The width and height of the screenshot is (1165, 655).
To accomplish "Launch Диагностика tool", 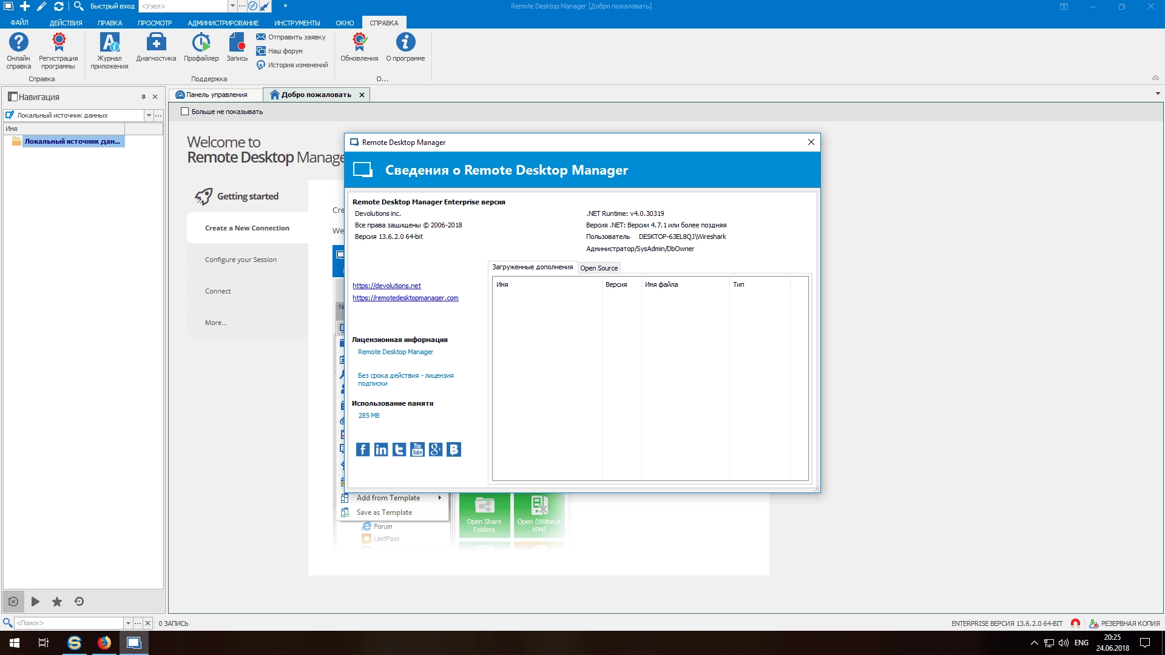I will click(156, 47).
